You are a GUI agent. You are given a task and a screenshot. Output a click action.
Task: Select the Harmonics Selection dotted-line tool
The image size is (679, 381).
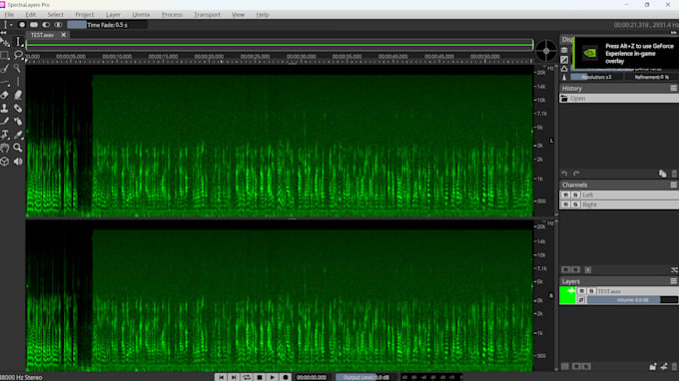coord(18,82)
